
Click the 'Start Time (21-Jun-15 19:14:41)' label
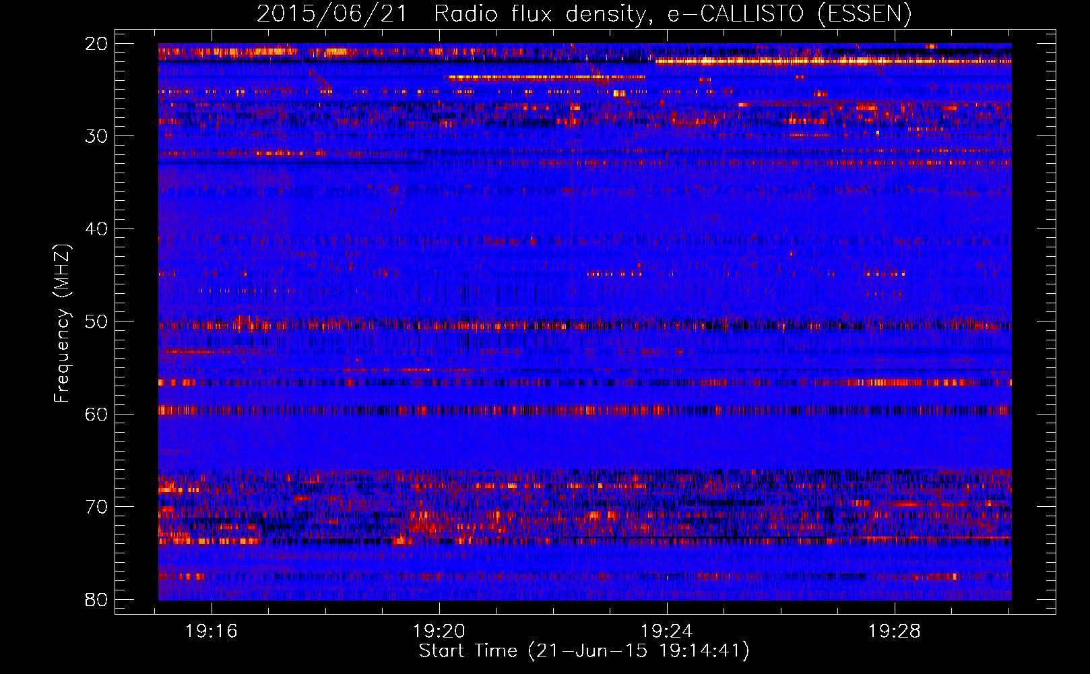pyautogui.click(x=584, y=651)
